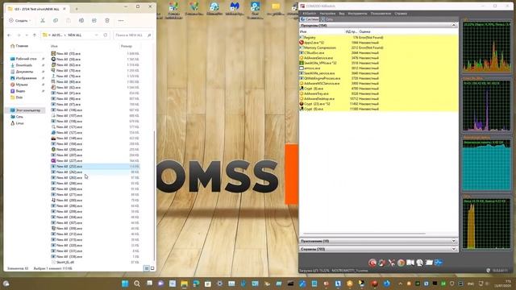Sort processes by the Имя column in KillSwitch
516x290 pixels.
click(303, 31)
